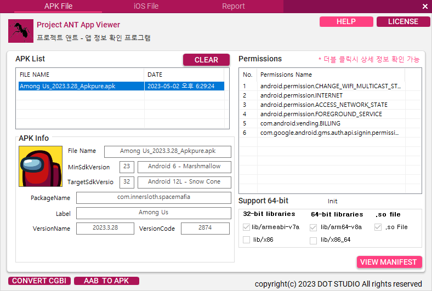Click the HELP button

346,21
